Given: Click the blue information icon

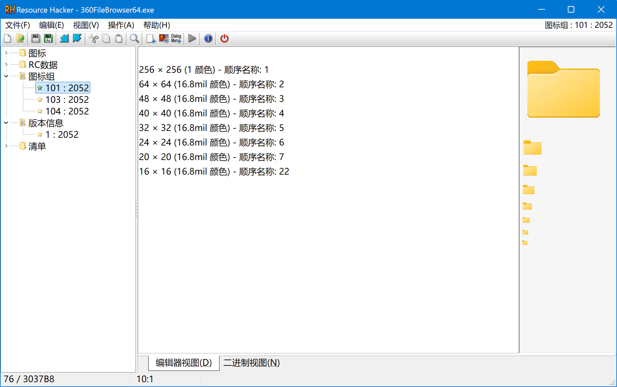Looking at the screenshot, I should pos(208,38).
